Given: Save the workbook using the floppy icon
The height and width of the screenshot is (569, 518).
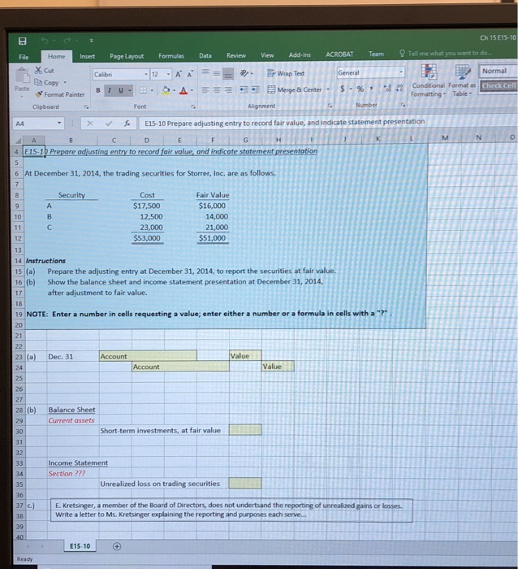Looking at the screenshot, I should pyautogui.click(x=23, y=41).
